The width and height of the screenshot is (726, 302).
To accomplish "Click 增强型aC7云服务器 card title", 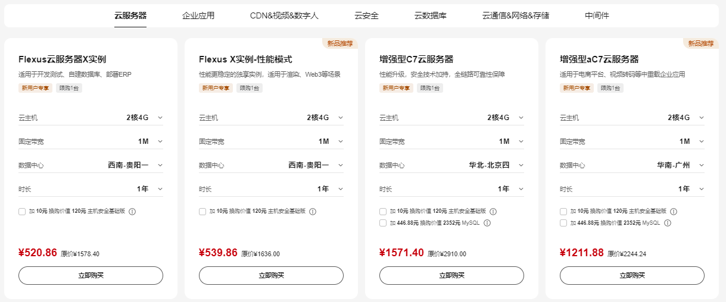I will [x=599, y=59].
